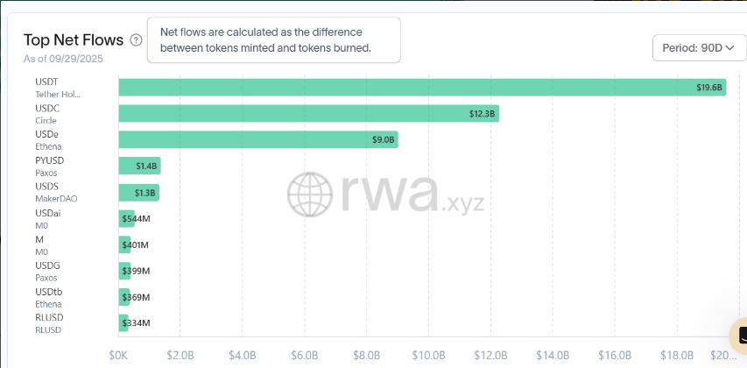Click the USDtb $369M bar
This screenshot has width=747, height=368.
click(123, 297)
